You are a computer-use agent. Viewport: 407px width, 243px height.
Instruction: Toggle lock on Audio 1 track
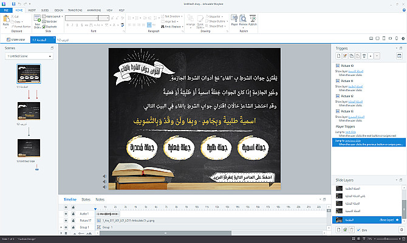point(73,214)
